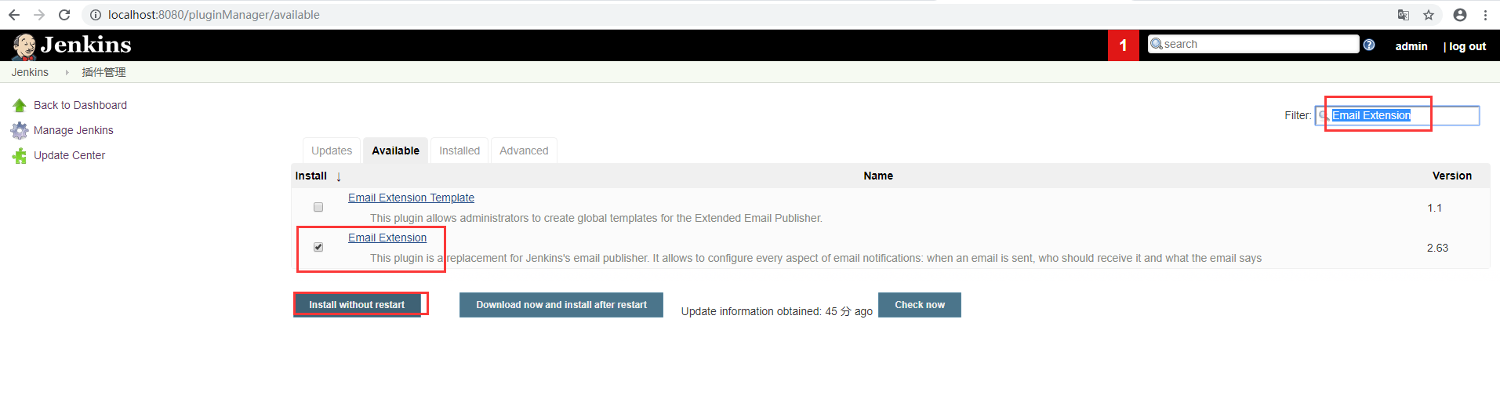1500x410 pixels.
Task: Open the Email Extension Template link
Action: 411,198
